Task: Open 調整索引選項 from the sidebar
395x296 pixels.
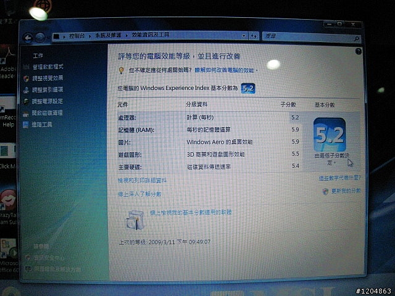Action: [x=48, y=89]
